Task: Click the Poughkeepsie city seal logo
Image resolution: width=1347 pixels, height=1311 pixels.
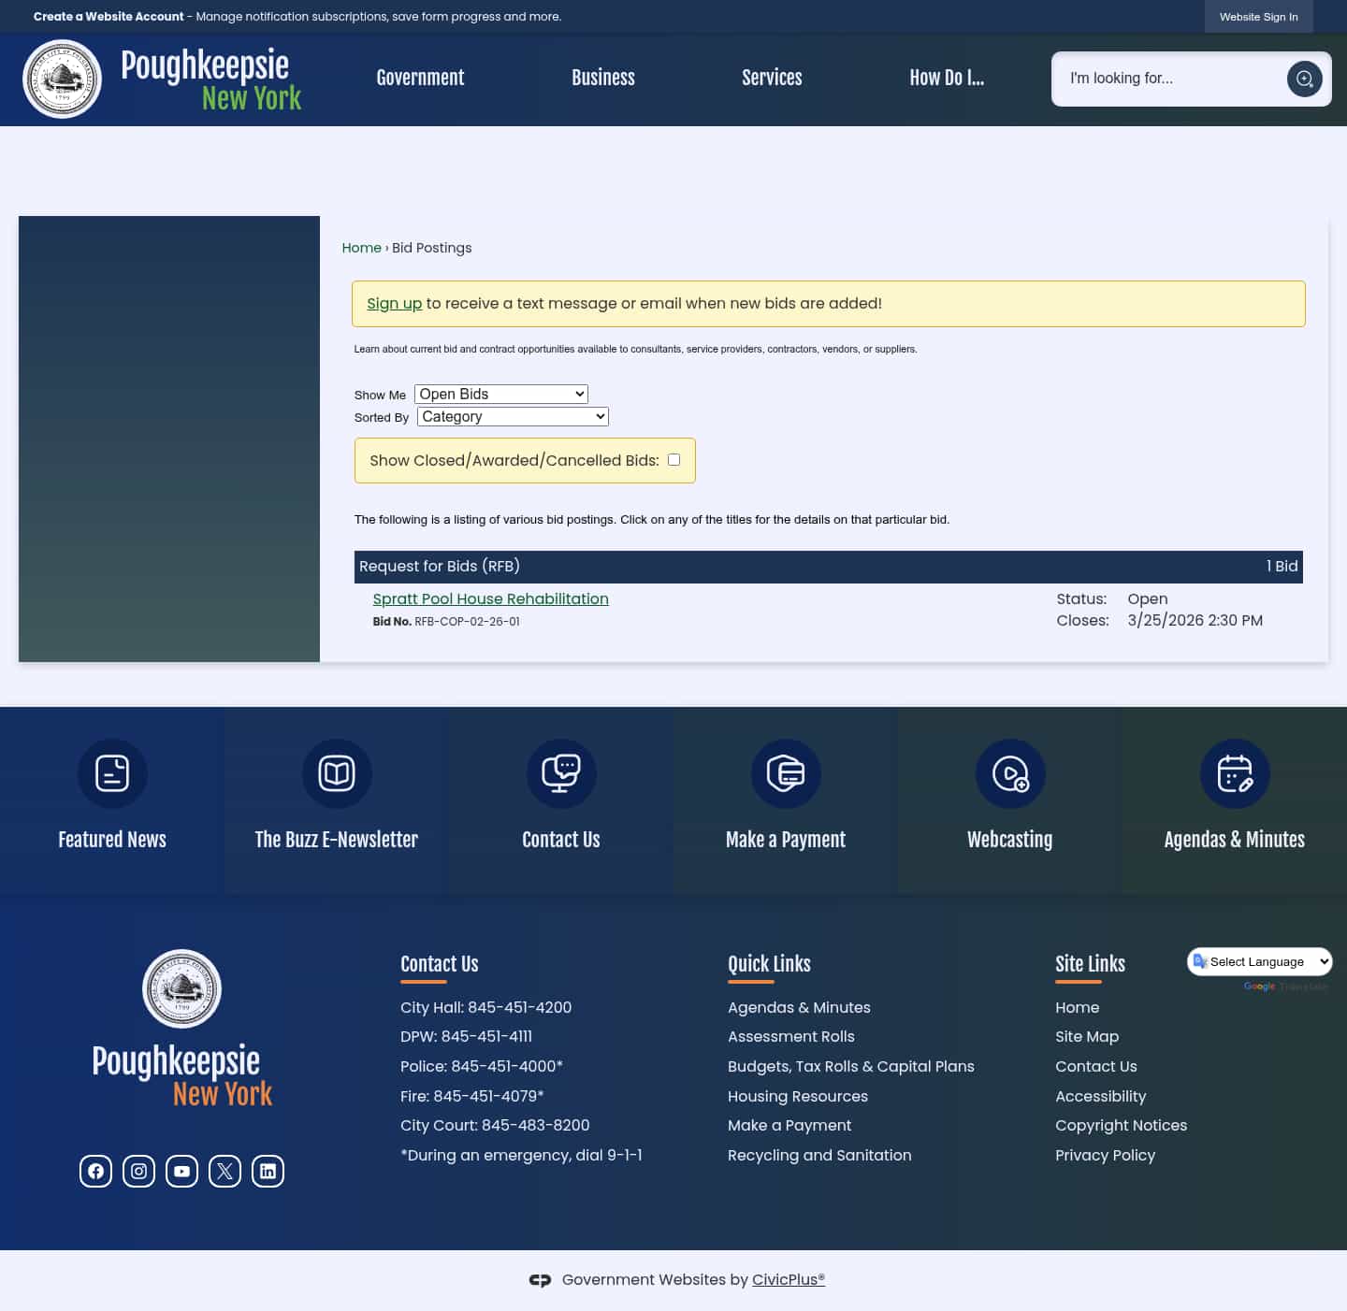Action: 62,79
